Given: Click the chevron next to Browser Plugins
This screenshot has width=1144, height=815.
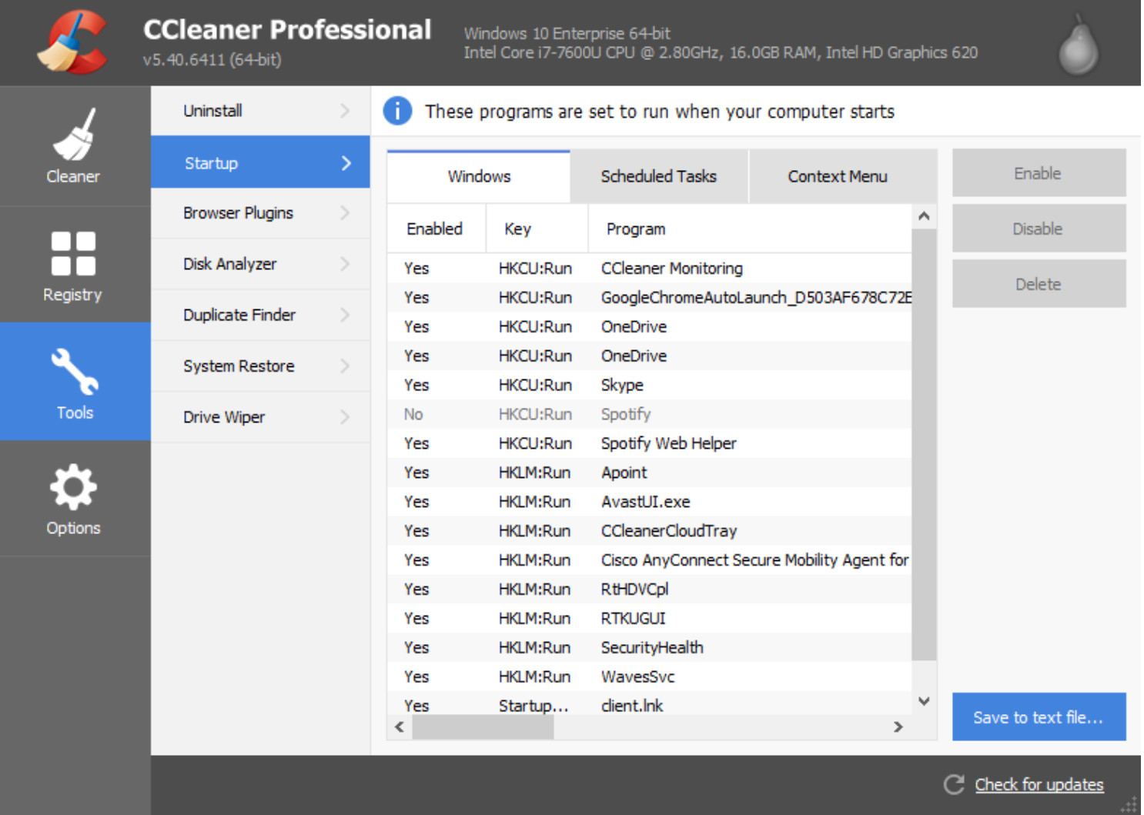Looking at the screenshot, I should (x=345, y=213).
